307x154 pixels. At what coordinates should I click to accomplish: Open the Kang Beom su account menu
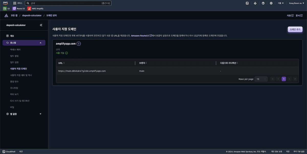(296, 3)
